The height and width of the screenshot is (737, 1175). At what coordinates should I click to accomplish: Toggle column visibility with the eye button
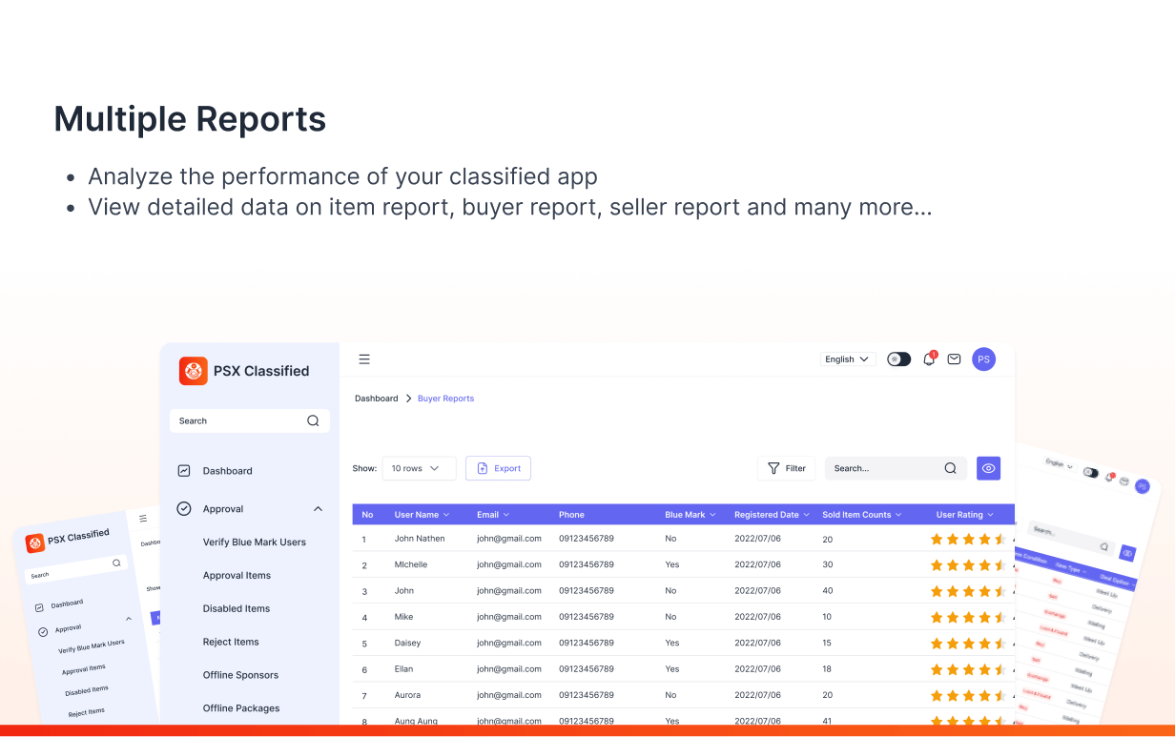click(988, 468)
